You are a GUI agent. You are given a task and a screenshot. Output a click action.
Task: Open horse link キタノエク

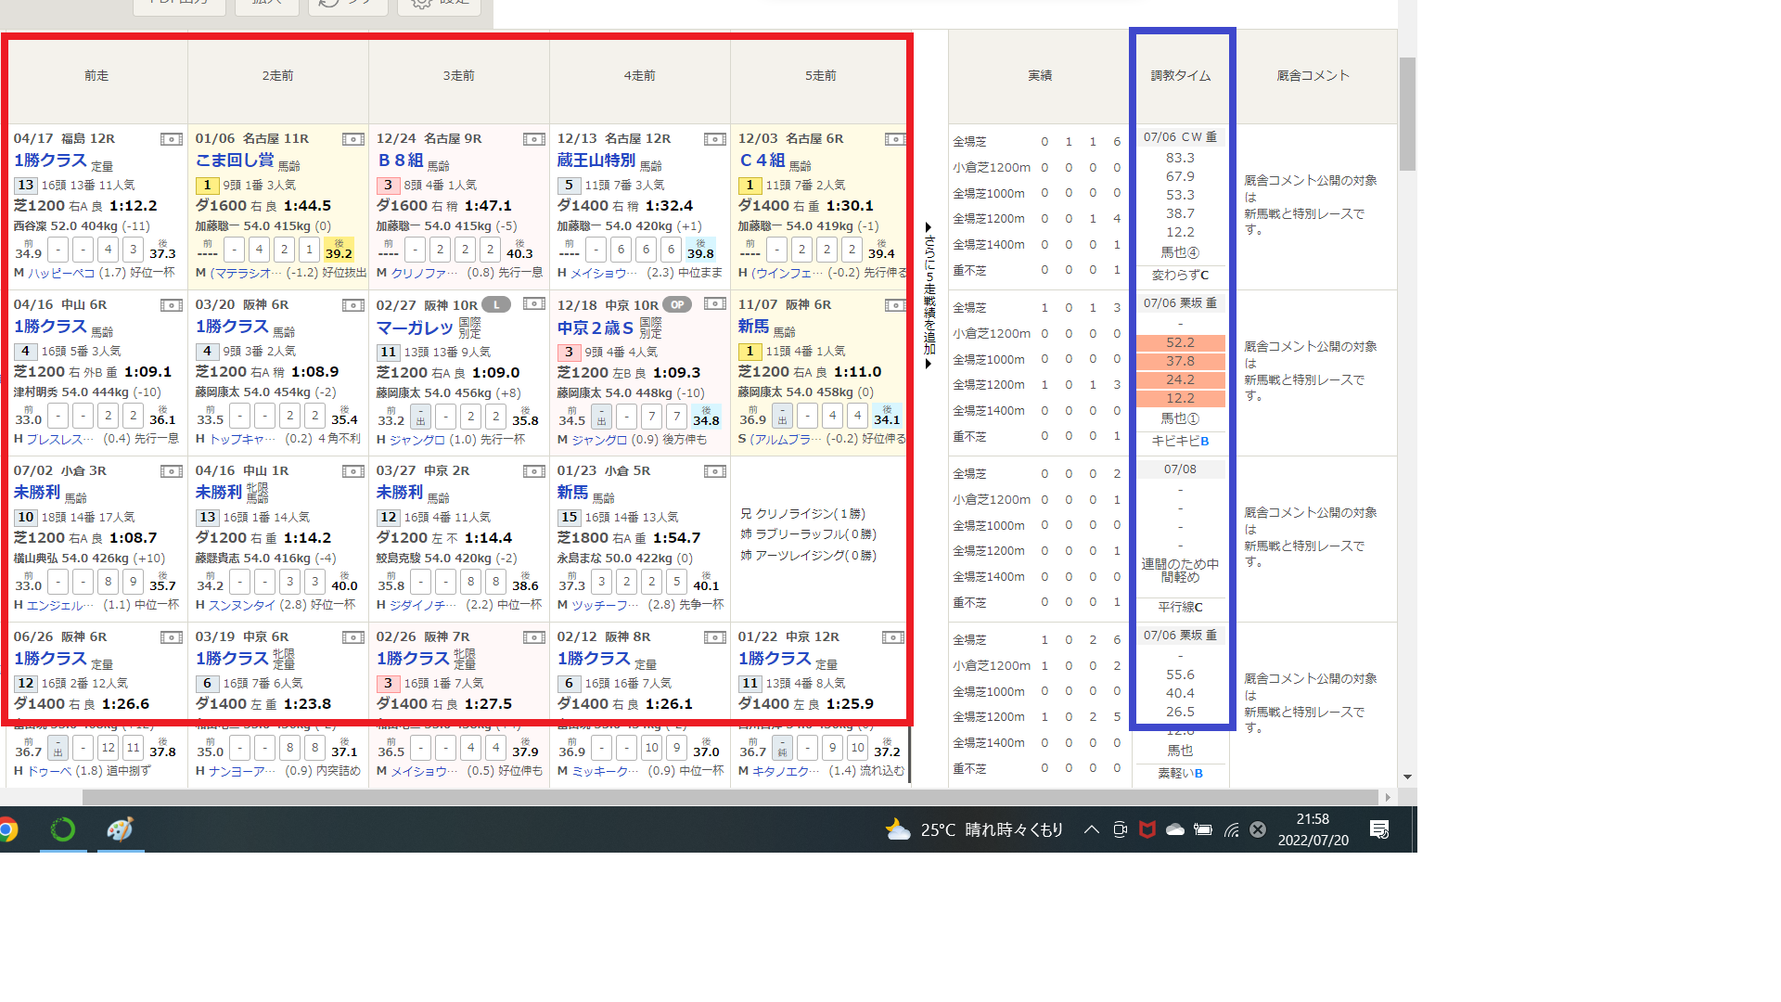click(x=787, y=771)
